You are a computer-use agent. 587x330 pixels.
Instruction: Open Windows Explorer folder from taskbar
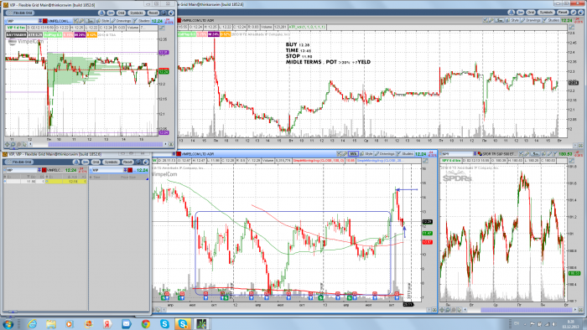pyautogui.click(x=51, y=323)
